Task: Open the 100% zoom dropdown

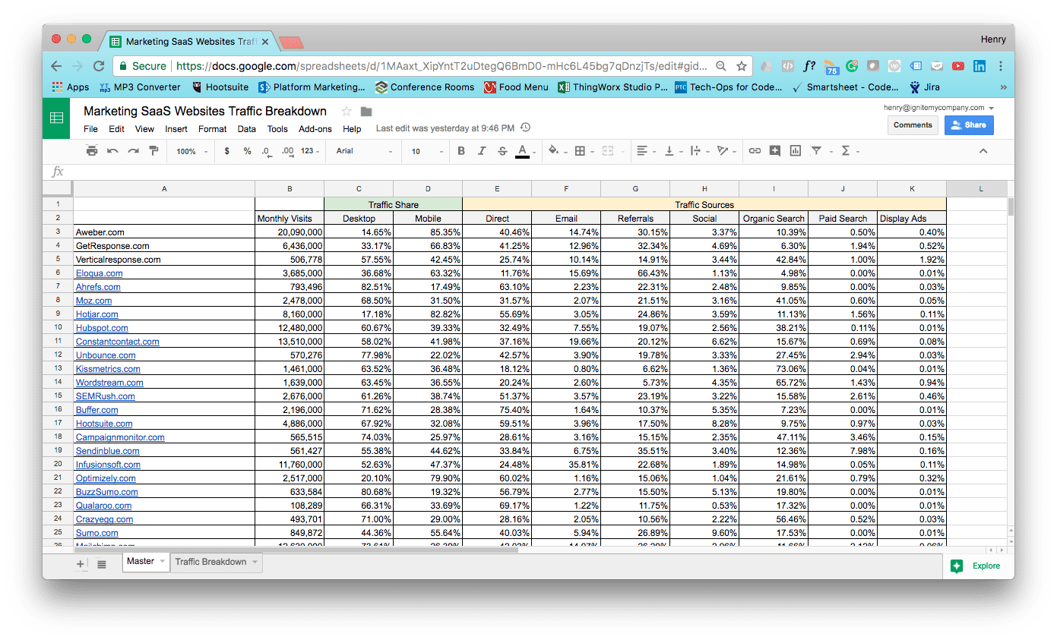Action: [x=192, y=151]
